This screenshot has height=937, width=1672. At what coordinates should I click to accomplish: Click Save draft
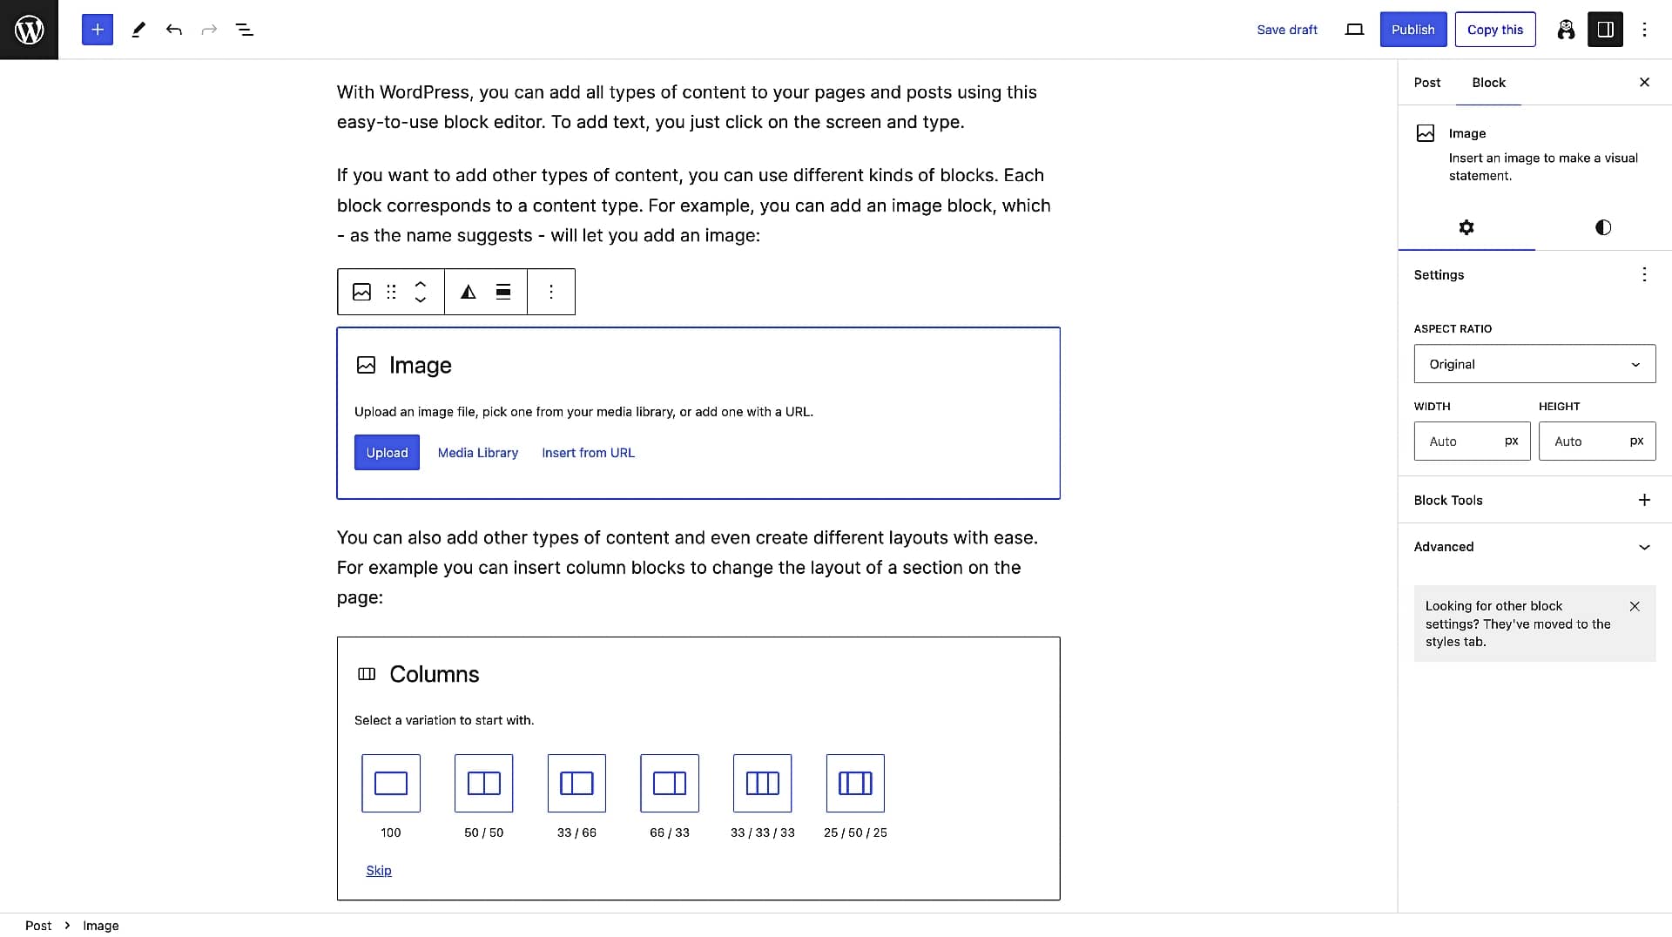(1286, 30)
